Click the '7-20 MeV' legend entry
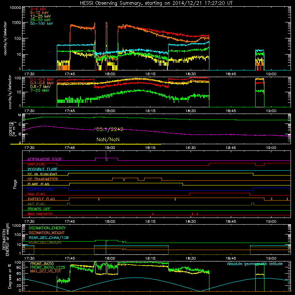Image resolution: width=295 pixels, height=295 pixels. [40, 90]
